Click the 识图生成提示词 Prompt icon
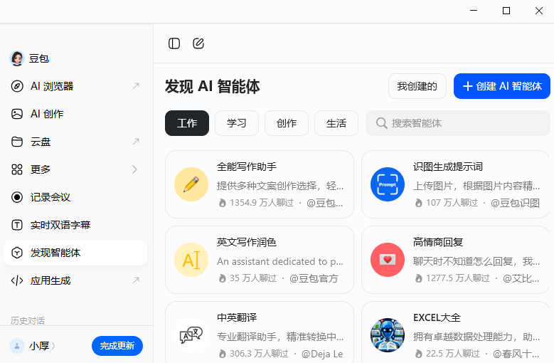The width and height of the screenshot is (554, 363). point(388,184)
